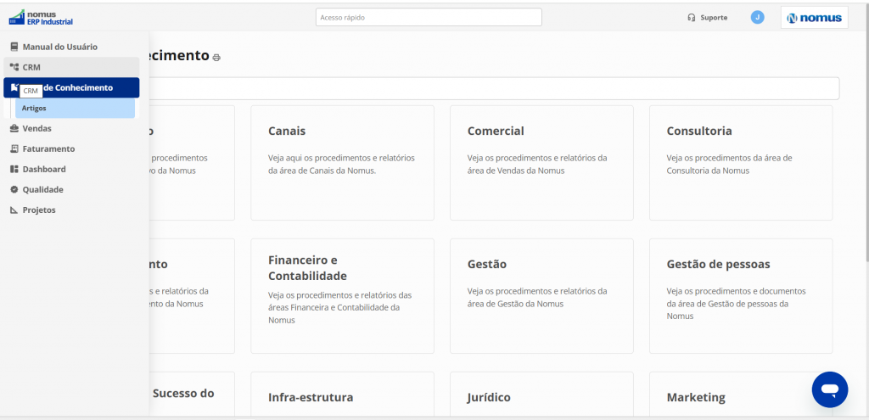Open the Faturamento menu item
Screen dimensions: 869x420
[x=48, y=149]
